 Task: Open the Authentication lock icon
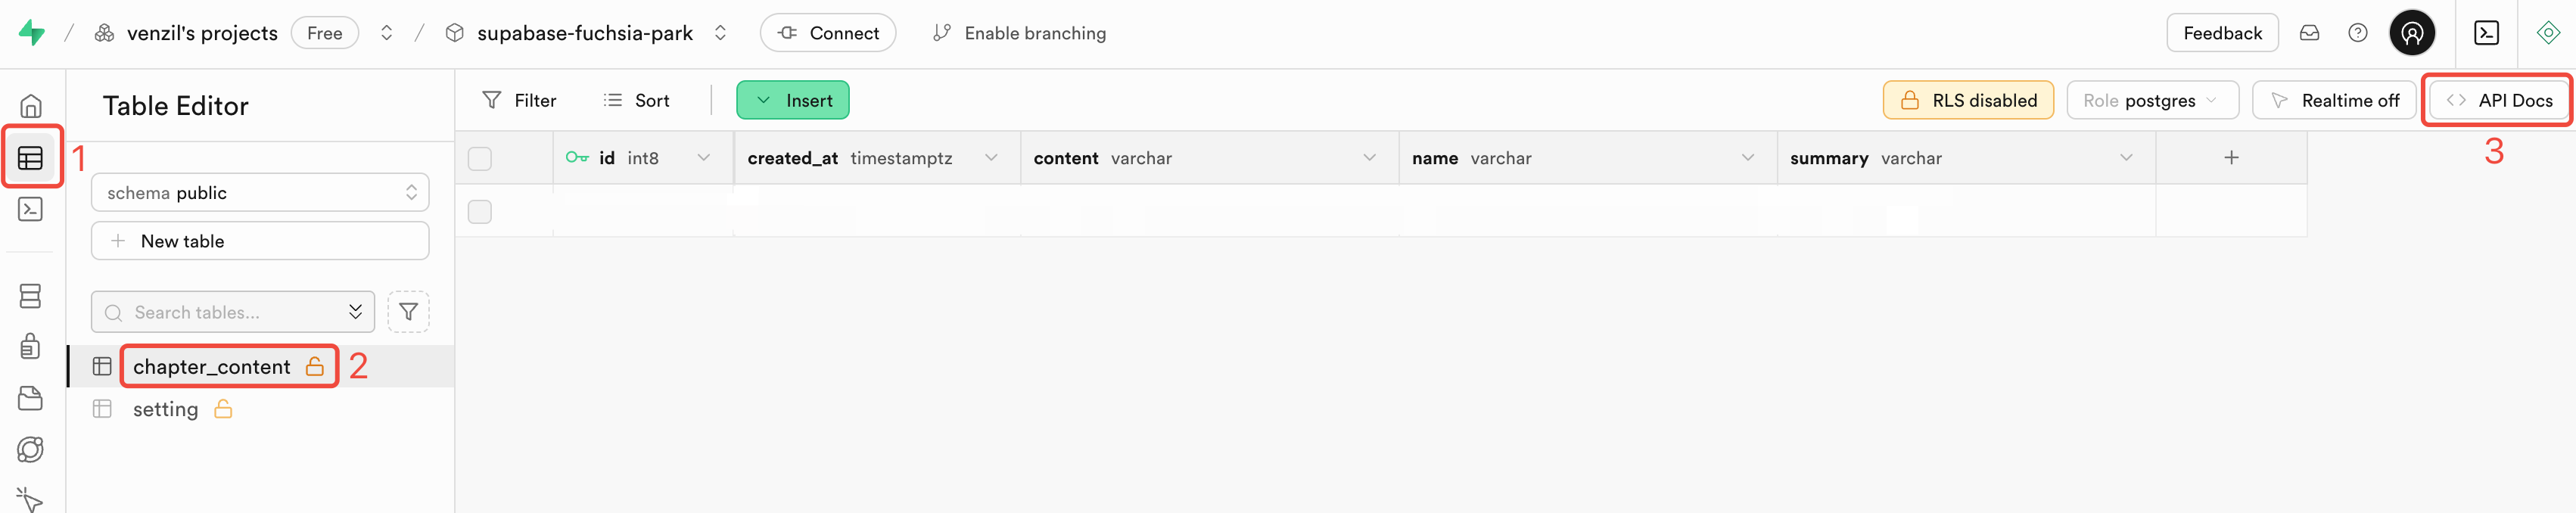pyautogui.click(x=30, y=346)
